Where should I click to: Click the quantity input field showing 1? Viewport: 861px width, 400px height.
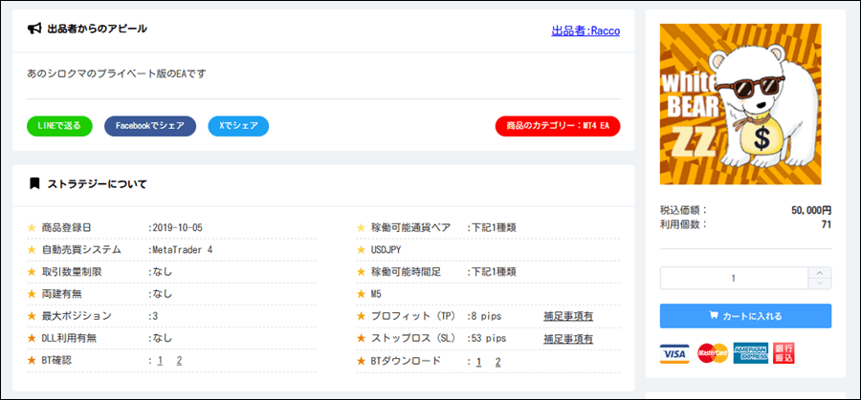click(734, 279)
